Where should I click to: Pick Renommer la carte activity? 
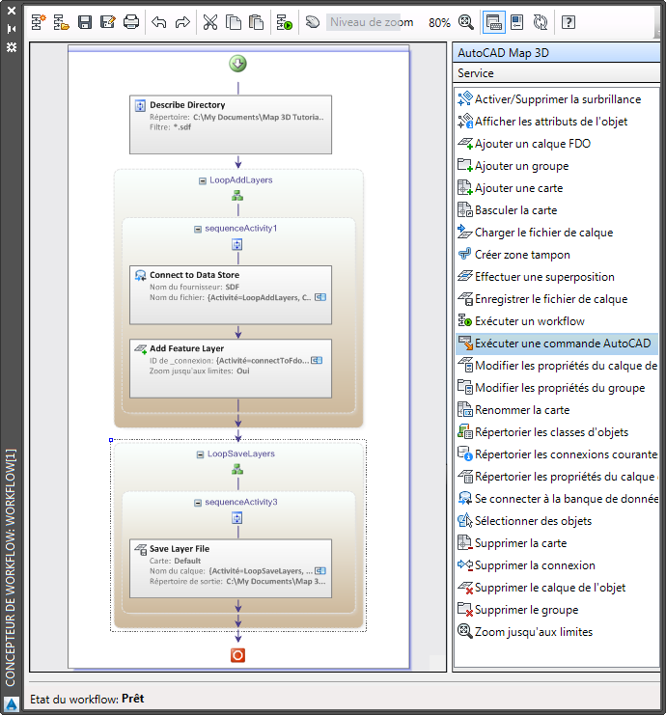[557, 410]
